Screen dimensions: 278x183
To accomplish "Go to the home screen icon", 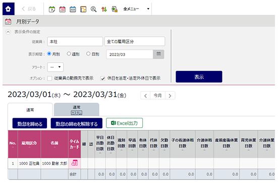I will point(9,9).
